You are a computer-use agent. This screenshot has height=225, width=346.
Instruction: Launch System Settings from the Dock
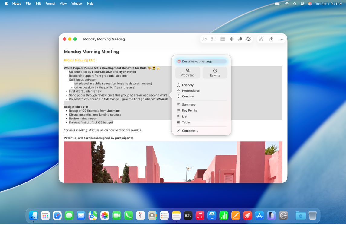(283, 215)
